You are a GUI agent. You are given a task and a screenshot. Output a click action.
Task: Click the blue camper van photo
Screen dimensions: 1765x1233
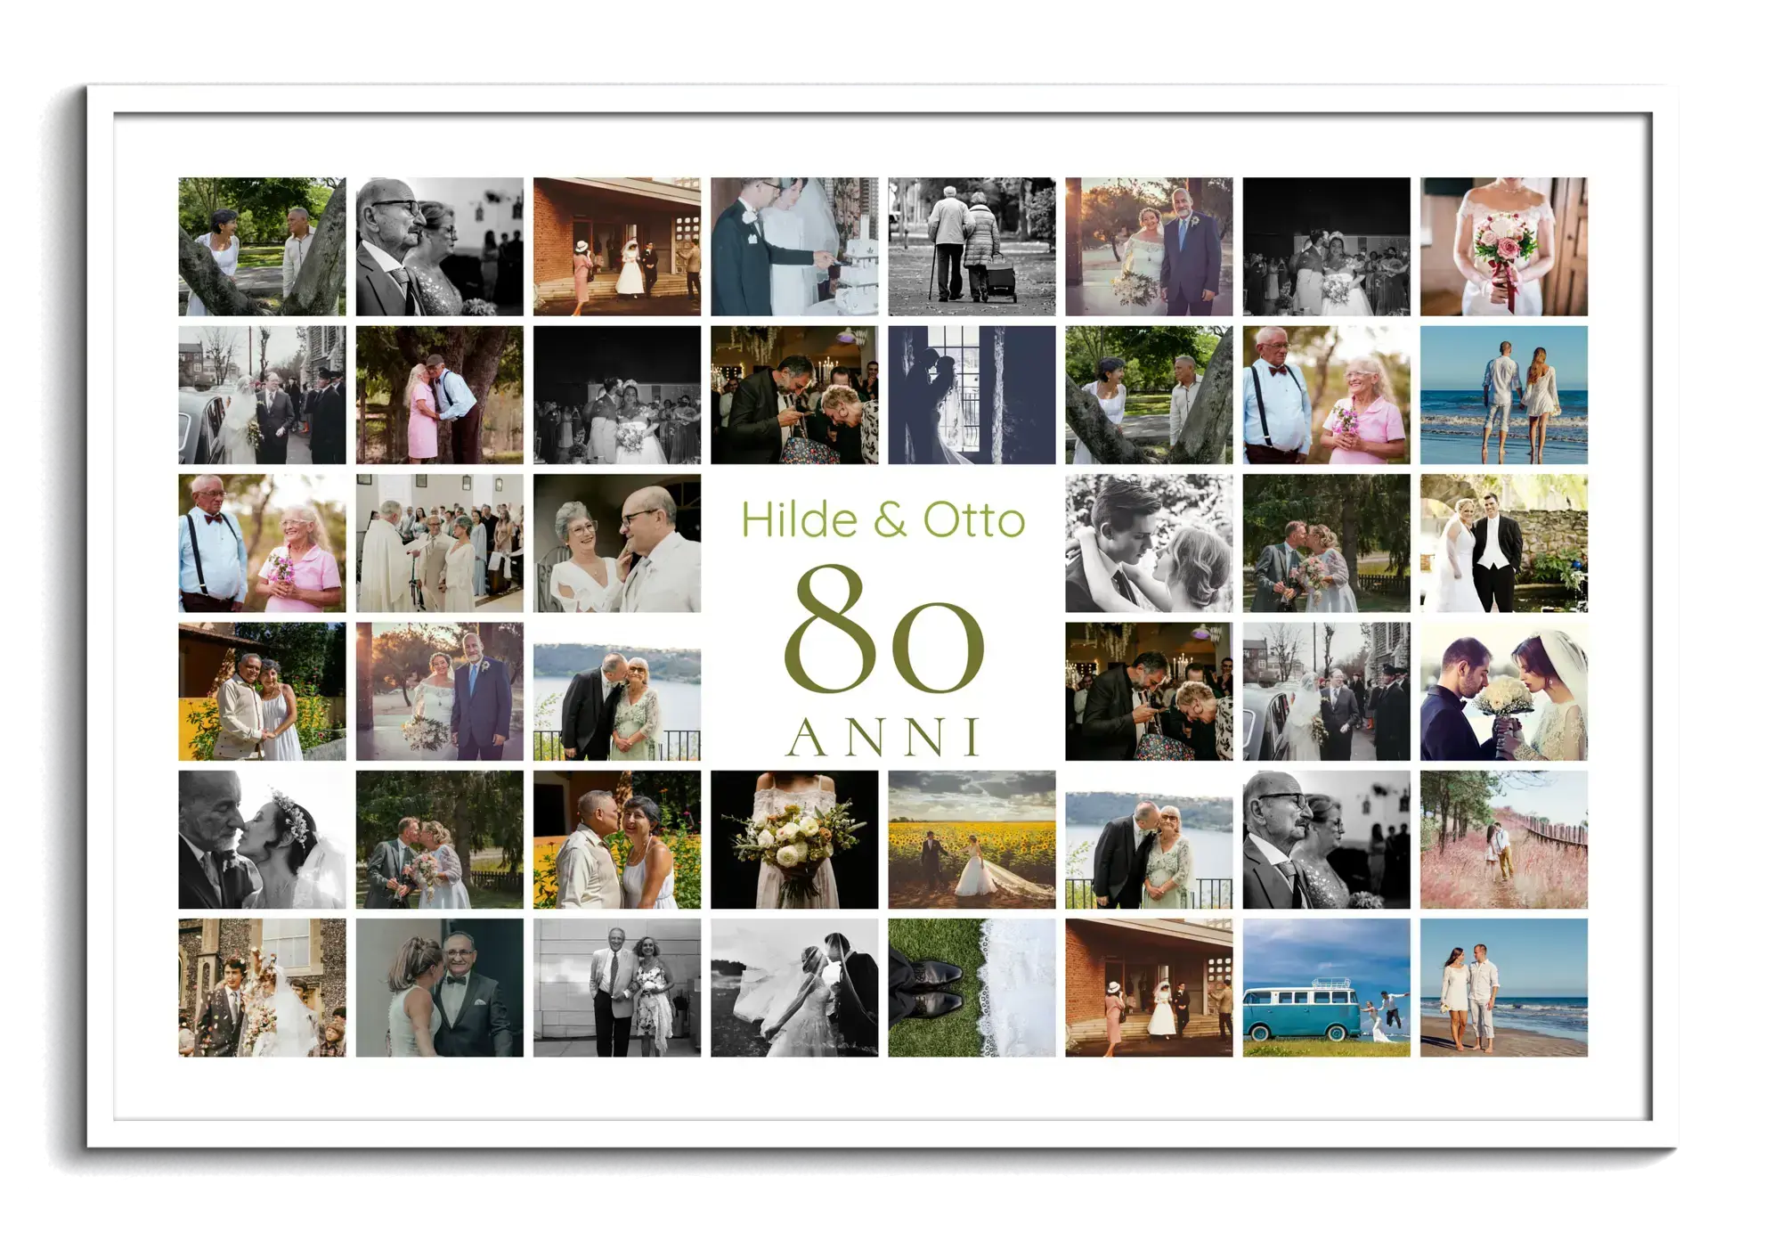tap(1326, 987)
